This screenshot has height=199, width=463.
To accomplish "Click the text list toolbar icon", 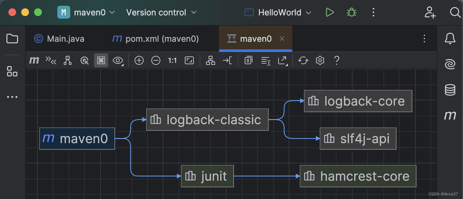I will (266, 61).
